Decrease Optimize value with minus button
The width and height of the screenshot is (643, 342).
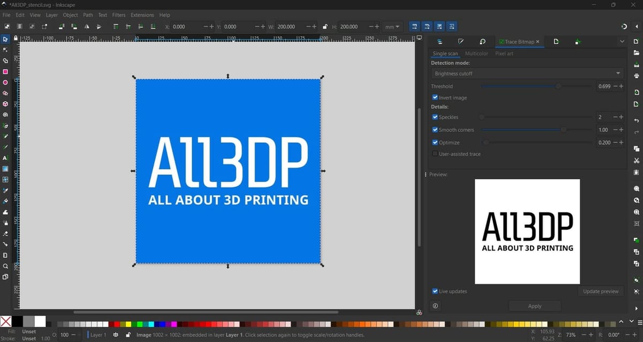(615, 142)
